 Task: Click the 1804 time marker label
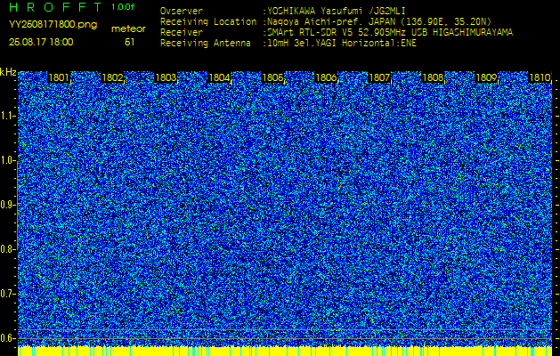219,77
